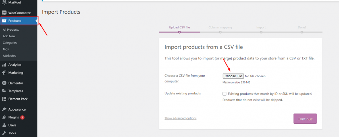The image size is (339, 137).
Task: Click the Appearance paintbrush icon
Action: pos(4,109)
